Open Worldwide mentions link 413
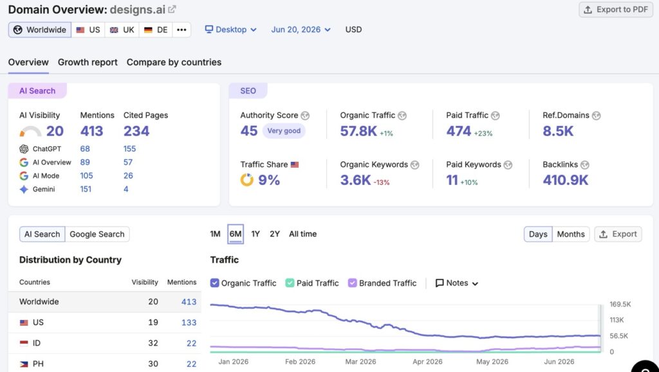The image size is (659, 372). pos(189,301)
